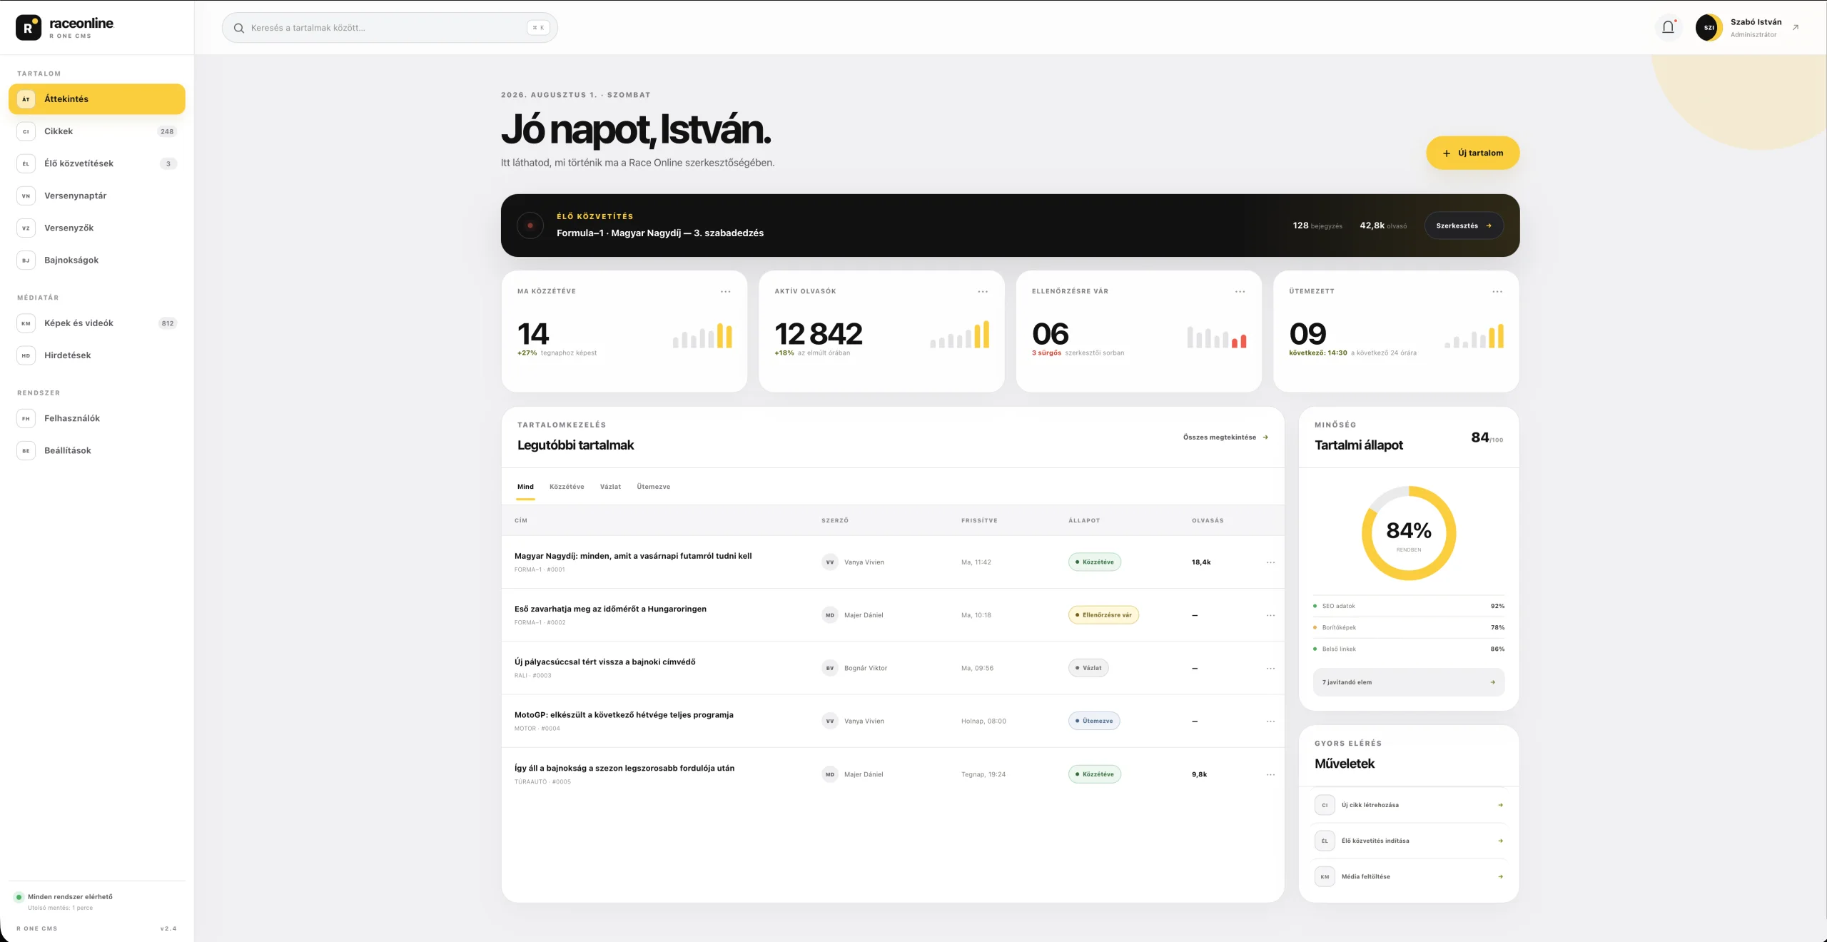Click the Ma közzétéve mini bar chart
The height and width of the screenshot is (942, 1827).
tap(702, 335)
